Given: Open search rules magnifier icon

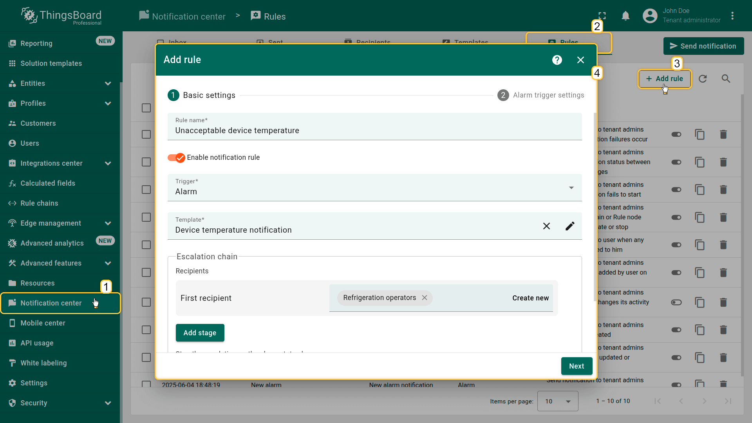Looking at the screenshot, I should [x=726, y=79].
